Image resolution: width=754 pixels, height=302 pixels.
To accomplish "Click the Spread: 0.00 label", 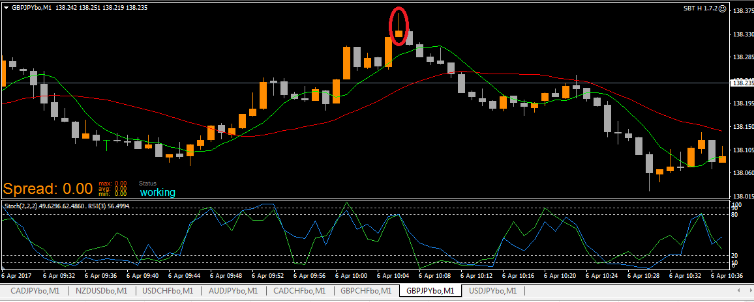I will (x=48, y=188).
